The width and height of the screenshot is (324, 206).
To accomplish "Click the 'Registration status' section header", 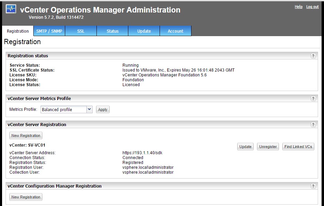I will pyautogui.click(x=28, y=56).
